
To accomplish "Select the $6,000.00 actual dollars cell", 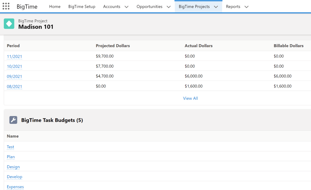I will (x=194, y=76).
